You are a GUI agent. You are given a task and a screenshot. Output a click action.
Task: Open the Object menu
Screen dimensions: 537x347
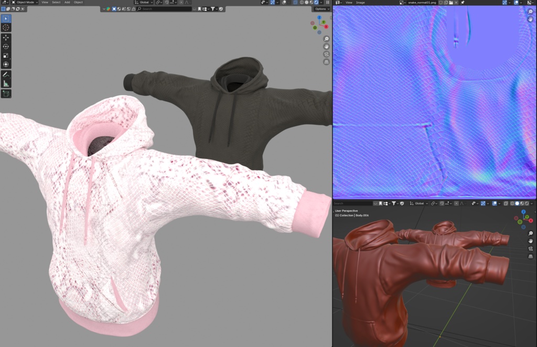pos(79,3)
